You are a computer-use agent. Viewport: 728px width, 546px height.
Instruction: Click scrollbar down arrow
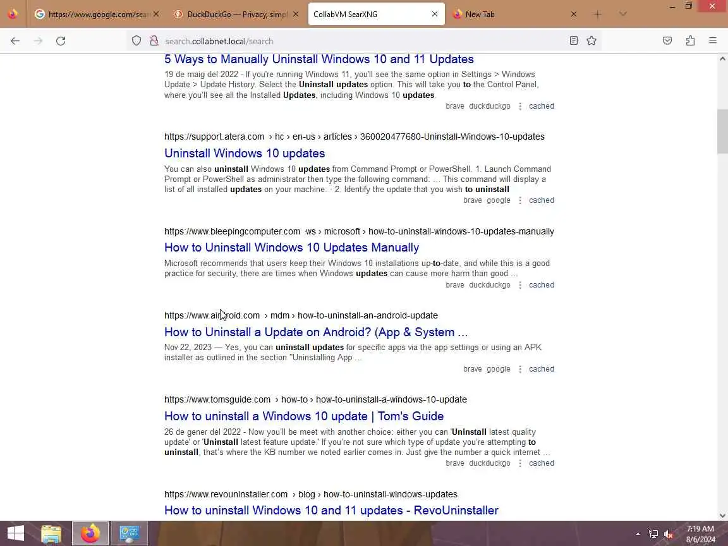pos(722,516)
